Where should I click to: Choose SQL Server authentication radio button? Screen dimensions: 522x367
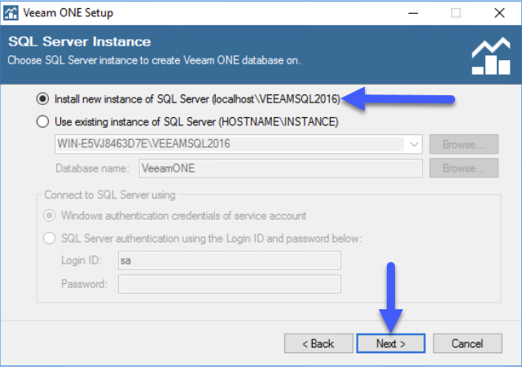click(50, 238)
